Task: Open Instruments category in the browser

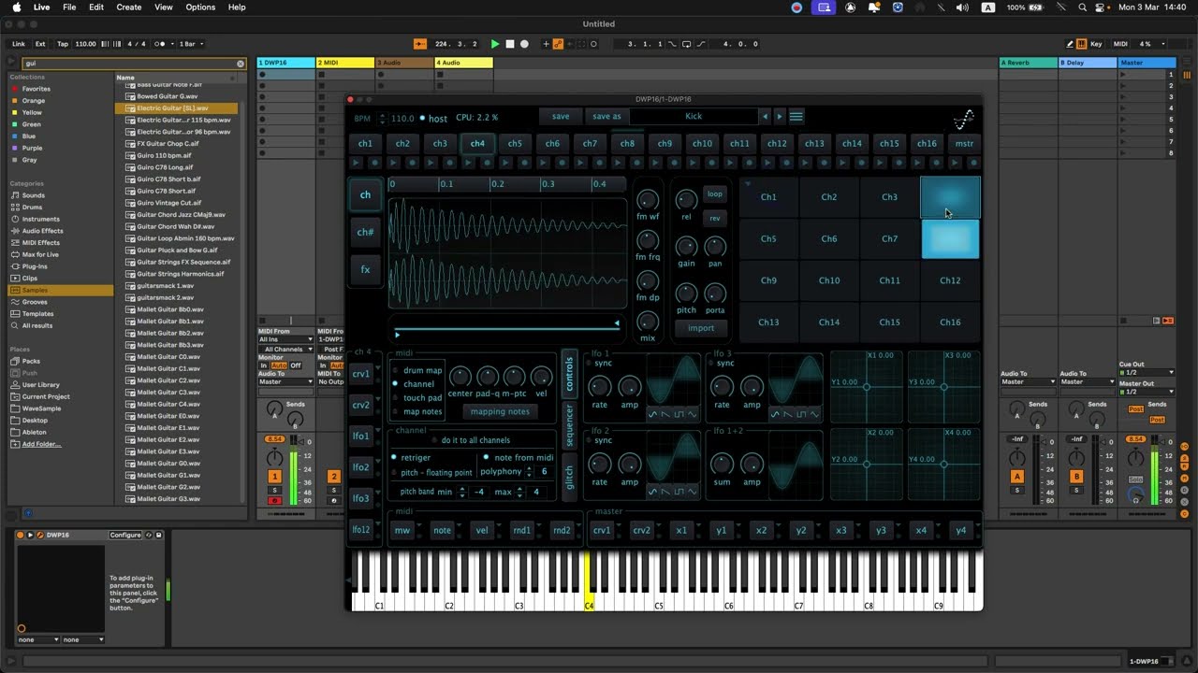Action: [x=41, y=219]
